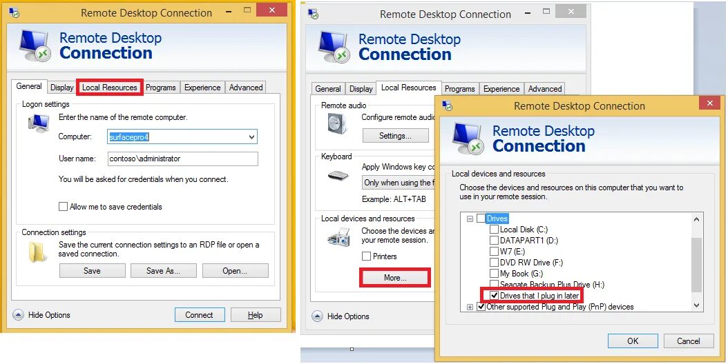Viewport: 728px width, 364px height.
Task: Open Programs tab in left window
Action: [161, 87]
